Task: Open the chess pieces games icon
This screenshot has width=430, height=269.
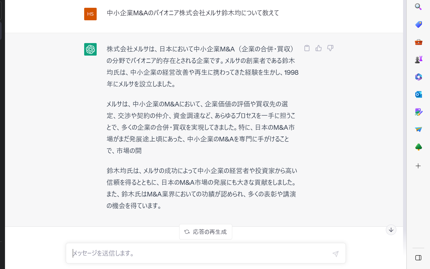Action: tap(418, 59)
